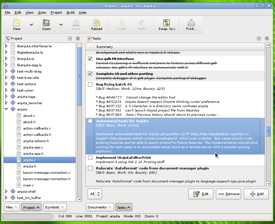Expand the libanjuta-interfaces.la tree node
275x224 pixels.
[6, 46]
